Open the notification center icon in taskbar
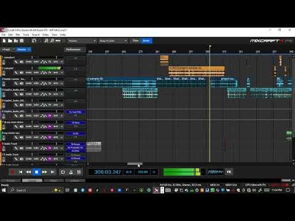The width and height of the screenshot is (295, 221). (x=288, y=190)
